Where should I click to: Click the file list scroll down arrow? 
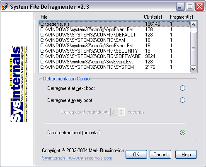coord(193,69)
